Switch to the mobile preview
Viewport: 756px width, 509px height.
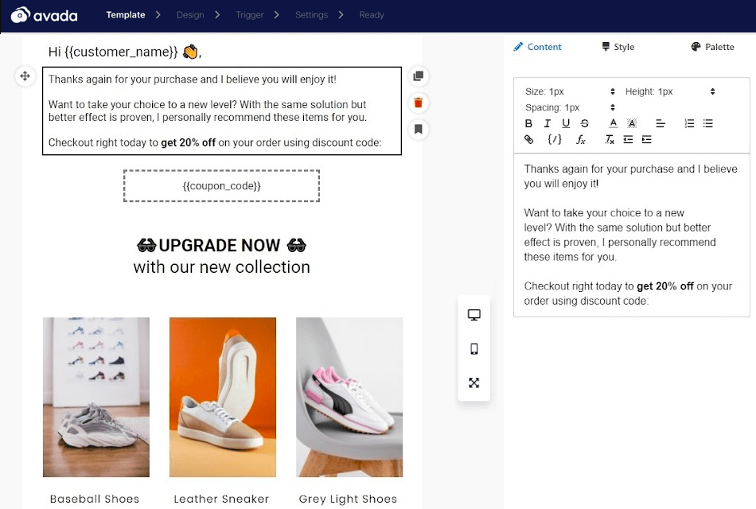click(474, 349)
